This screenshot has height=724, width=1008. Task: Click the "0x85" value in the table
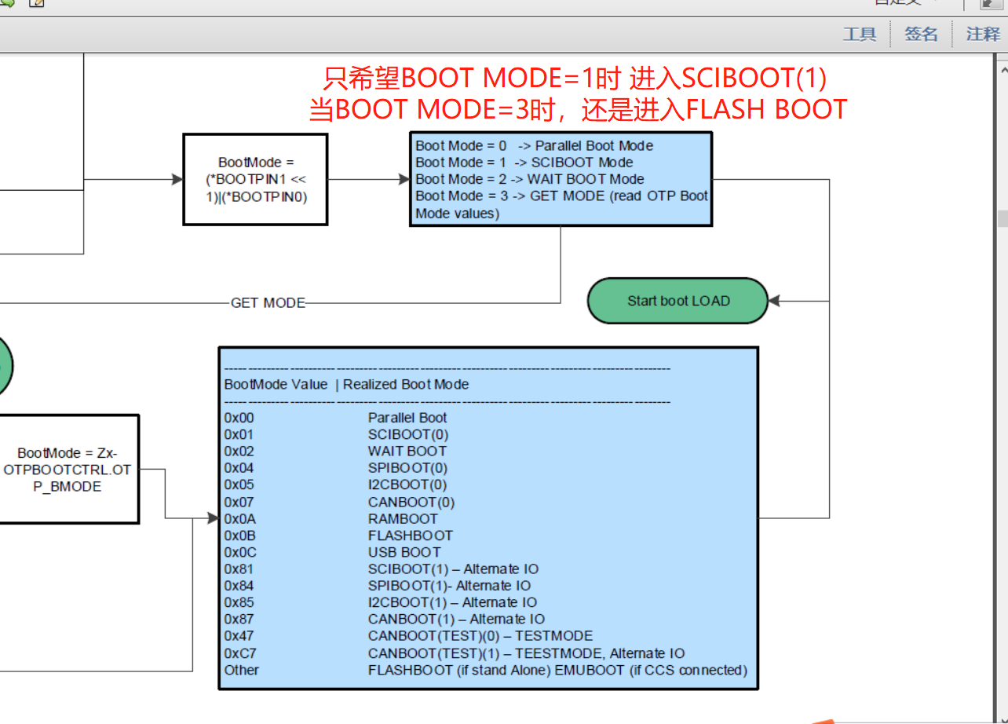(x=239, y=602)
